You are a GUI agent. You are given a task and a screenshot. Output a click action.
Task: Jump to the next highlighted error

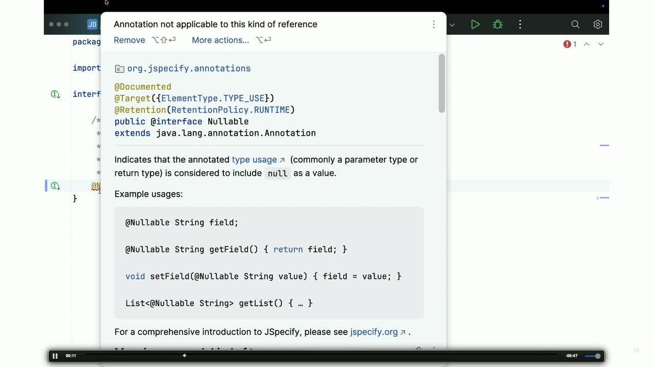(600, 44)
